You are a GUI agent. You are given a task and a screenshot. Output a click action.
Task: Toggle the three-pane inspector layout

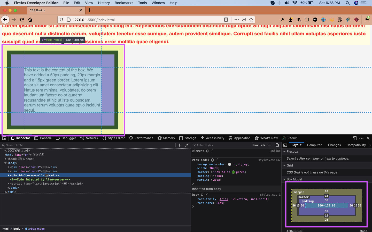pos(285,145)
